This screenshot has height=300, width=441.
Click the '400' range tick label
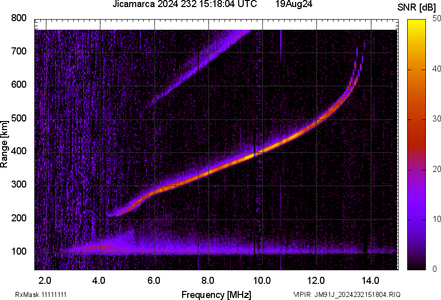point(19,151)
